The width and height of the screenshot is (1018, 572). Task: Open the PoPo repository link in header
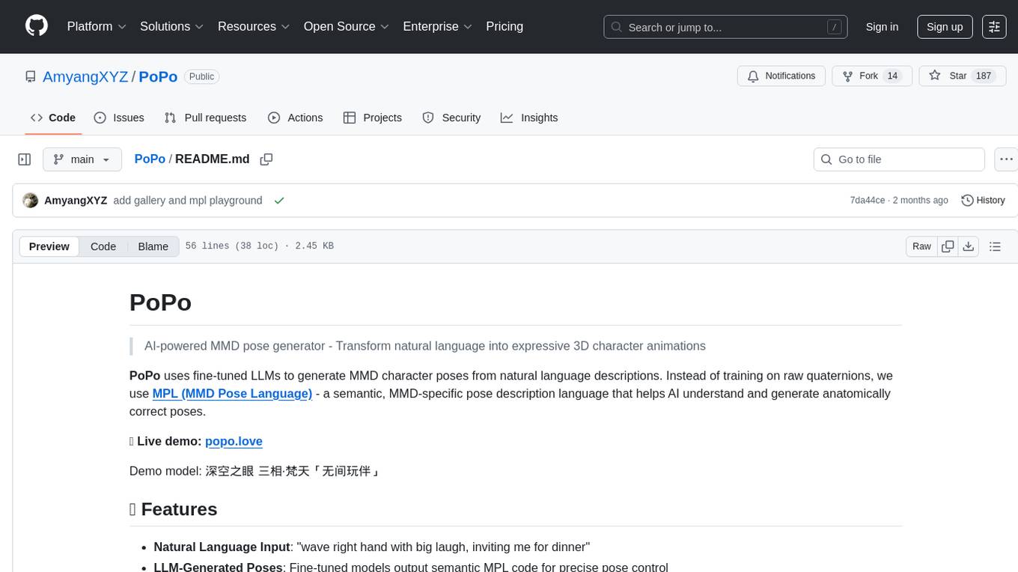158,76
